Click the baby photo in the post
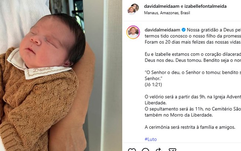The width and height of the screenshot is (241, 151). click(x=61, y=75)
